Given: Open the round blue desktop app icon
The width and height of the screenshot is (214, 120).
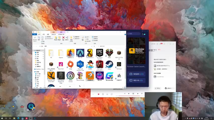Looking at the screenshot, I should coord(31,107).
